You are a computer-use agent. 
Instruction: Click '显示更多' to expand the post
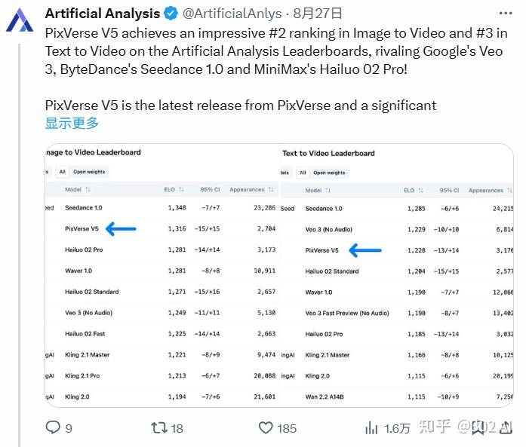coord(72,123)
